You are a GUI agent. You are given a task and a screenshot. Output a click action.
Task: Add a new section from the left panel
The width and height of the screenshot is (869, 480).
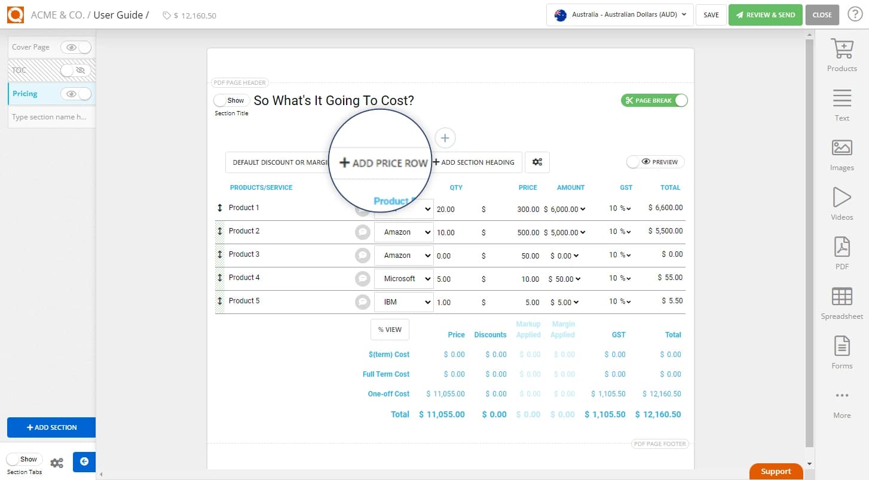51,427
